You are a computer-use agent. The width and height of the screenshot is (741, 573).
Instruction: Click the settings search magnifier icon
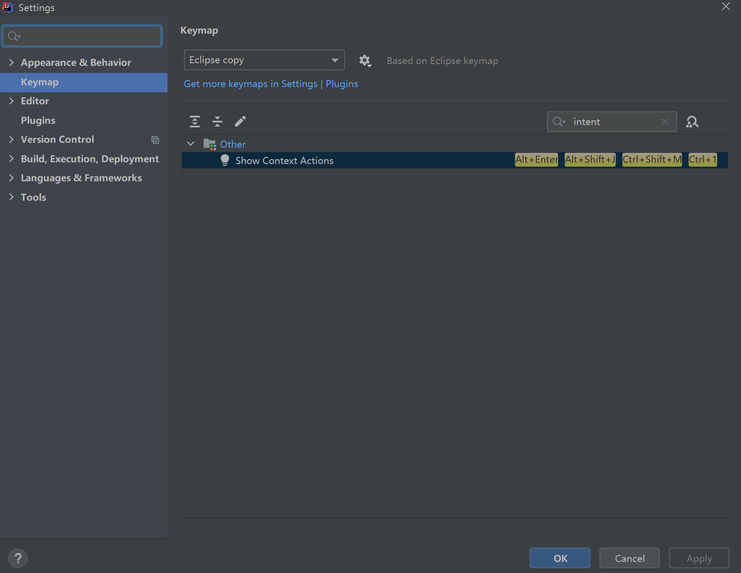click(14, 36)
